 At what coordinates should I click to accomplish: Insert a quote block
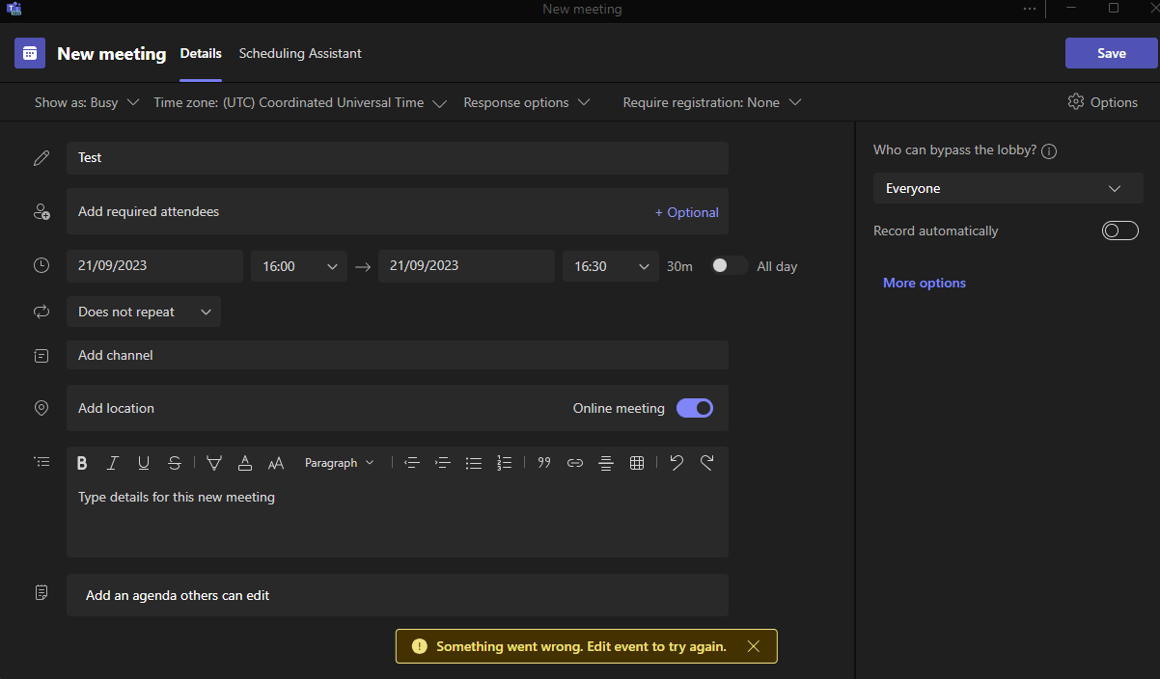click(x=544, y=463)
